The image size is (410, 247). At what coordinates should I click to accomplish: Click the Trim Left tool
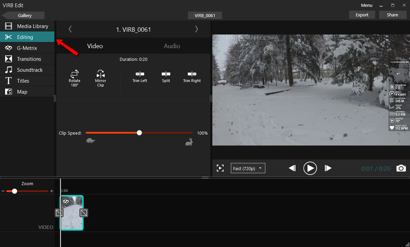(x=140, y=74)
